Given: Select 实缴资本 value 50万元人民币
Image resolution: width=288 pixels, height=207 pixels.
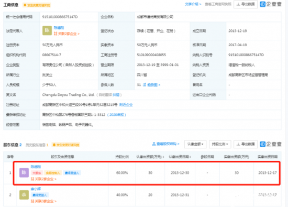Looking at the screenshot, I should pos(147,45).
